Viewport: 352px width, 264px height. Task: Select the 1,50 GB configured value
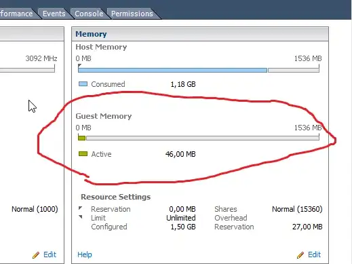[183, 227]
